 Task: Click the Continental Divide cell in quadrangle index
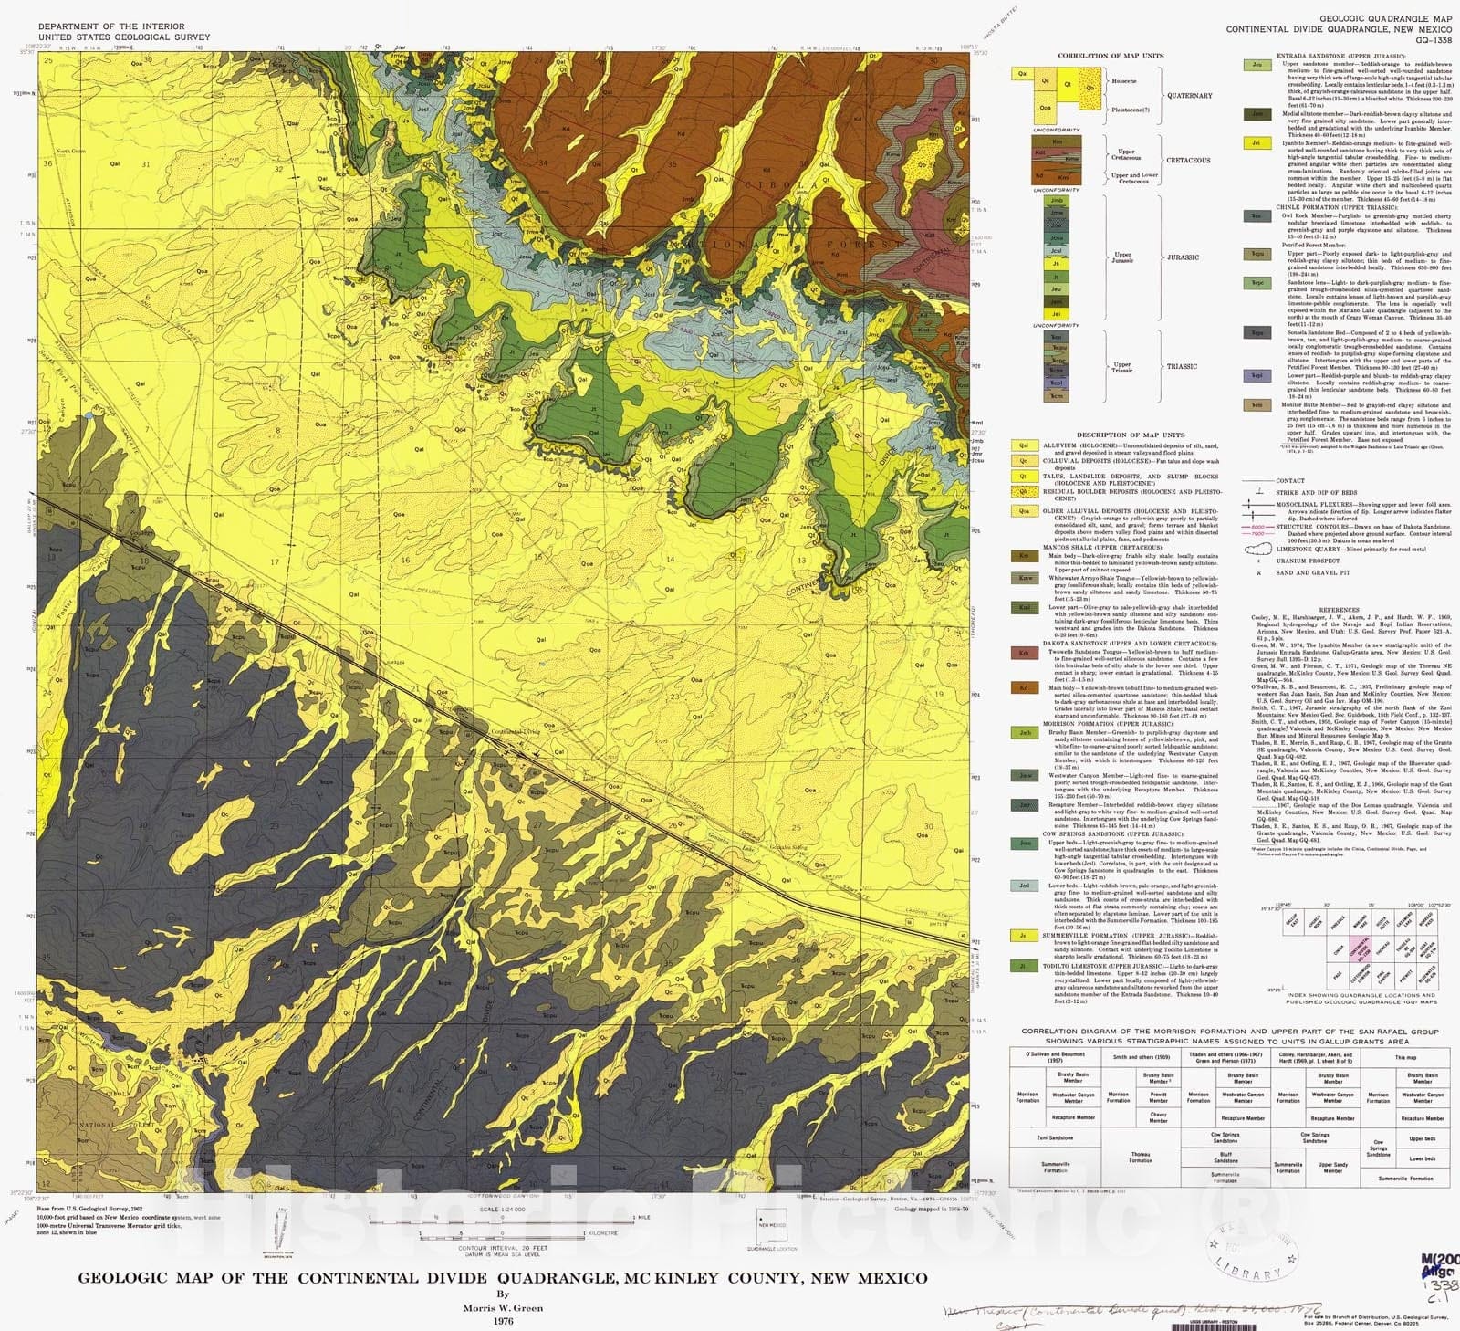(1361, 948)
